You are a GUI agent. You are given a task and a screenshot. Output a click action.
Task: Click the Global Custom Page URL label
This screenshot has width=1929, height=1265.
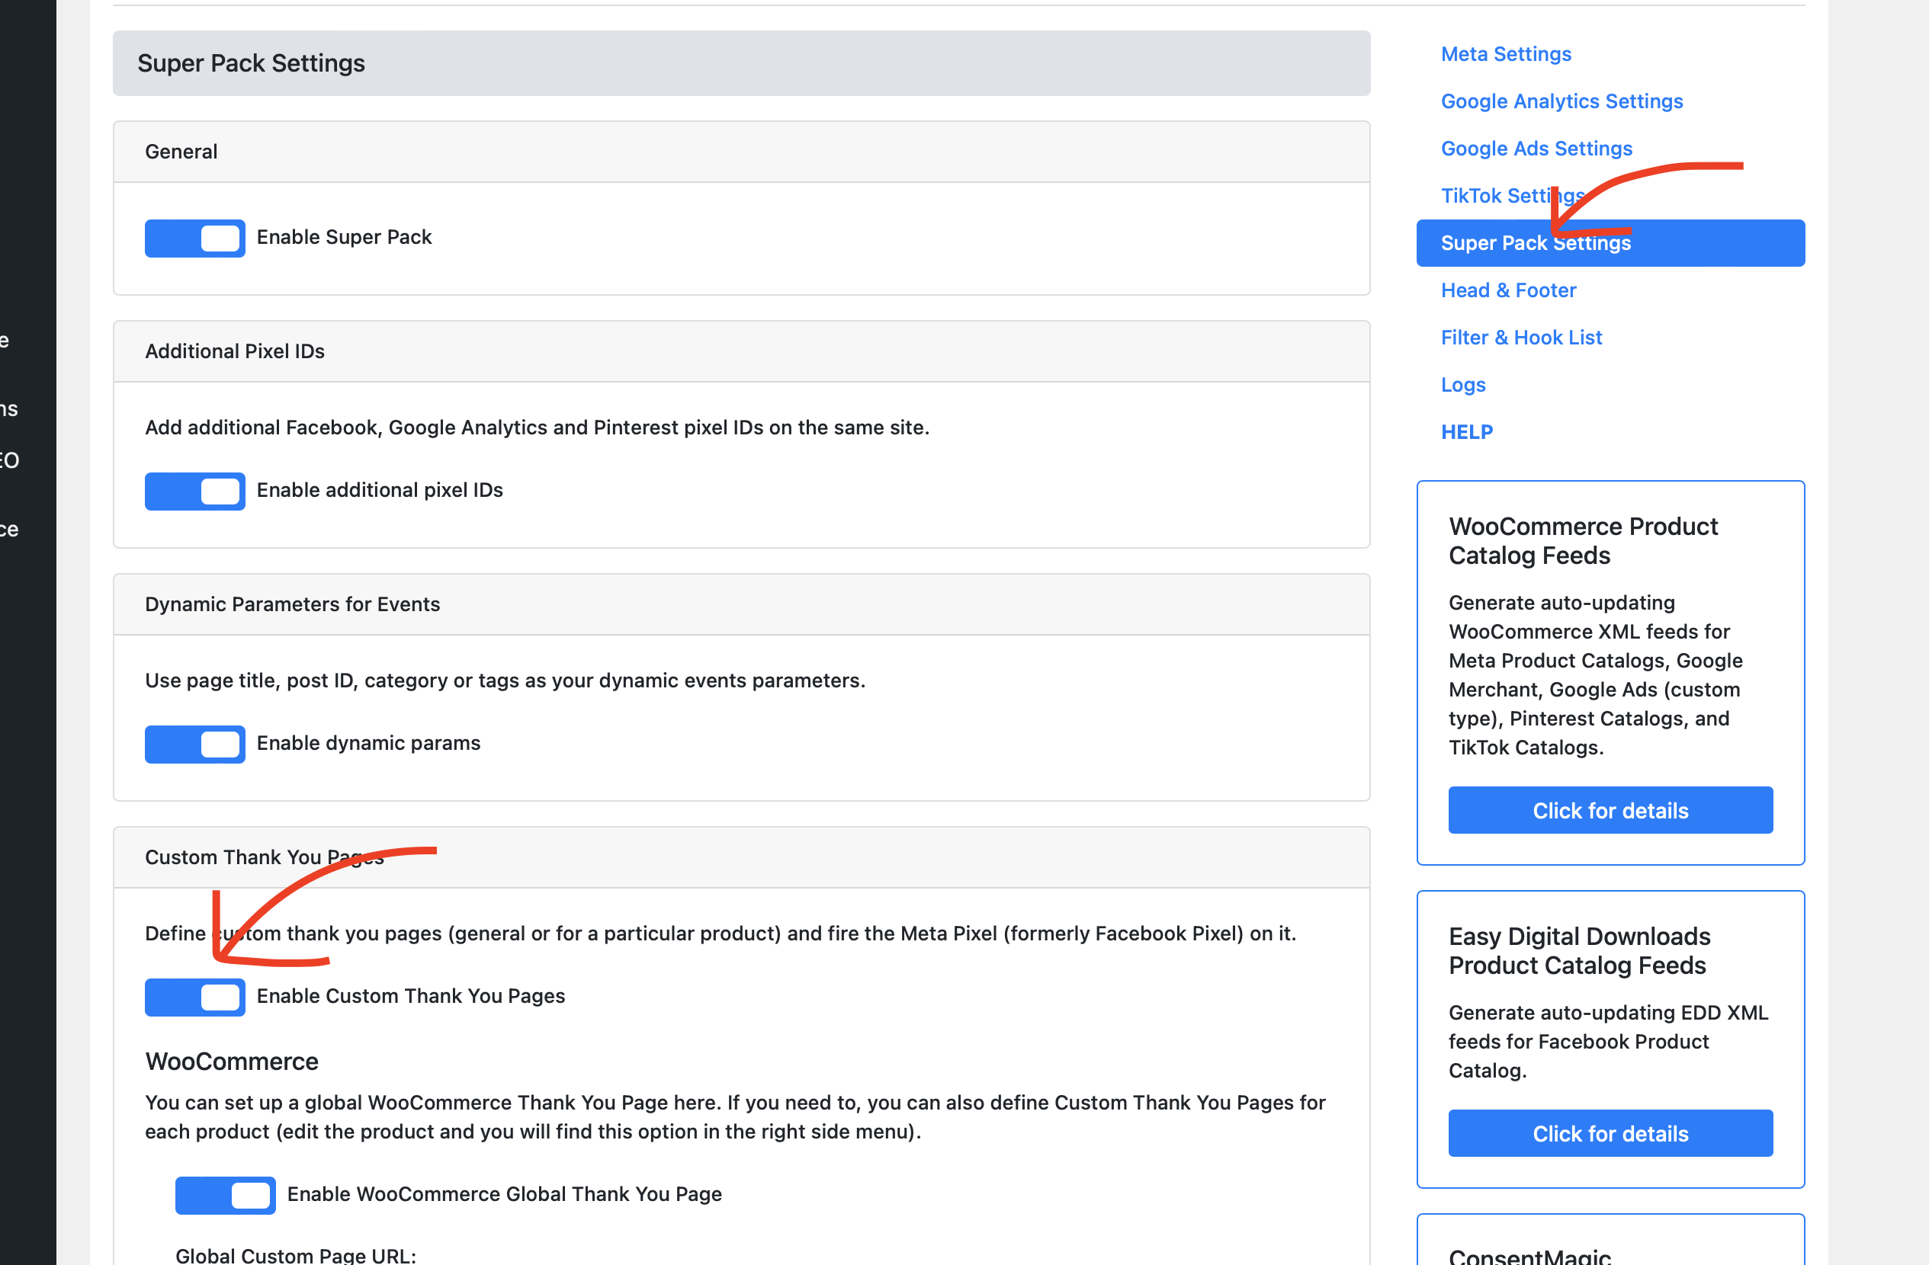[x=296, y=1254]
